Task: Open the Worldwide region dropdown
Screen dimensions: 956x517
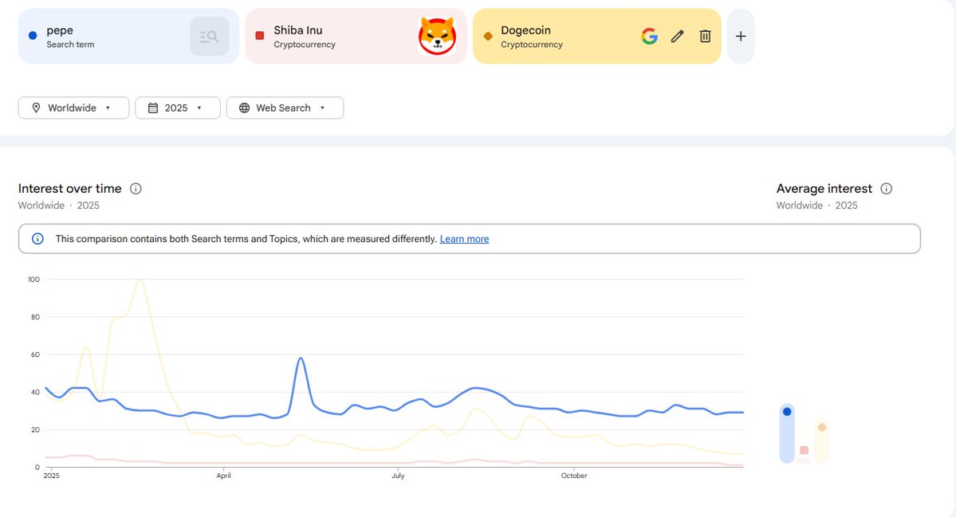Action: [73, 108]
